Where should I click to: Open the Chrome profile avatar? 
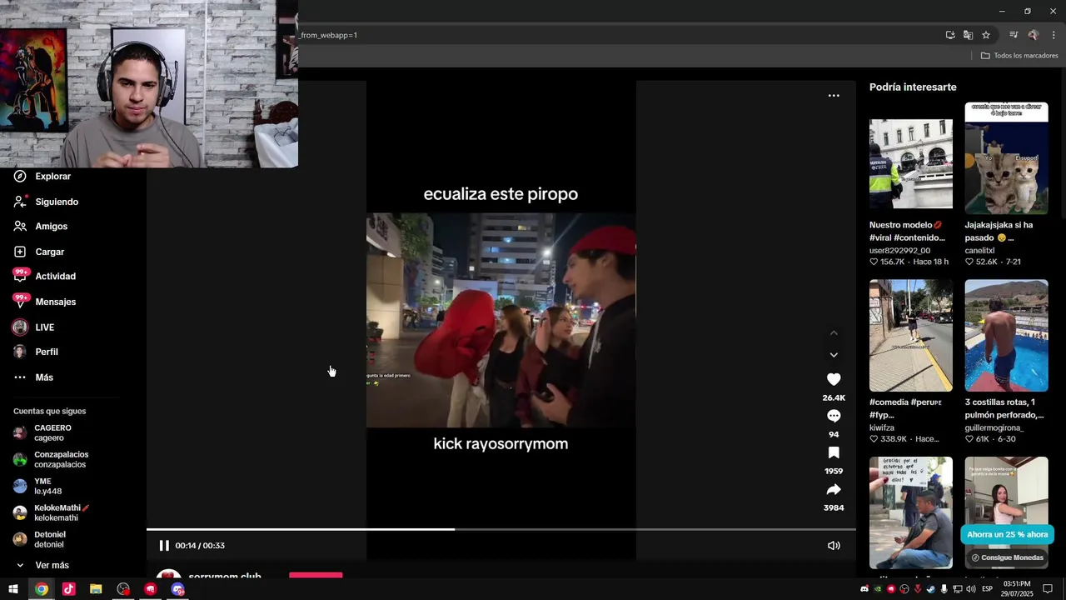[x=1034, y=35]
